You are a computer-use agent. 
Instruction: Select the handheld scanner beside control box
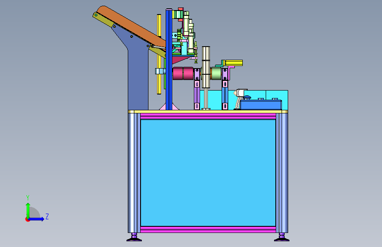[241, 98]
